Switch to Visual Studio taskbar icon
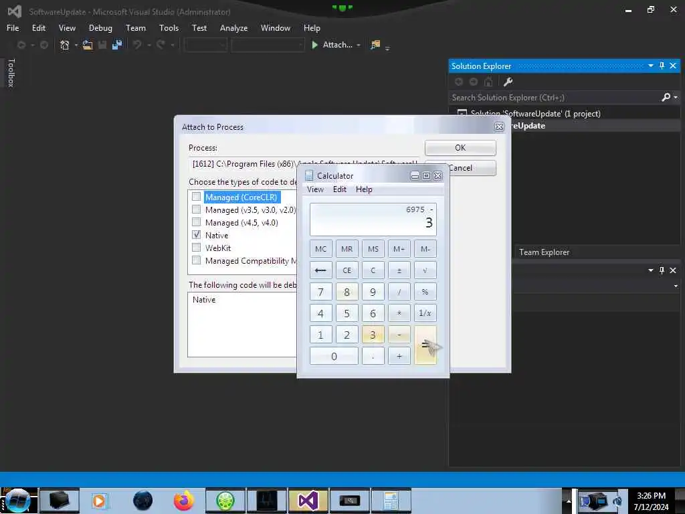Viewport: 685px width, 514px height. [x=308, y=501]
